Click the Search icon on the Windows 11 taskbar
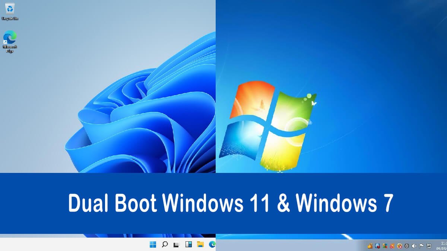447x251 pixels. tap(164, 245)
